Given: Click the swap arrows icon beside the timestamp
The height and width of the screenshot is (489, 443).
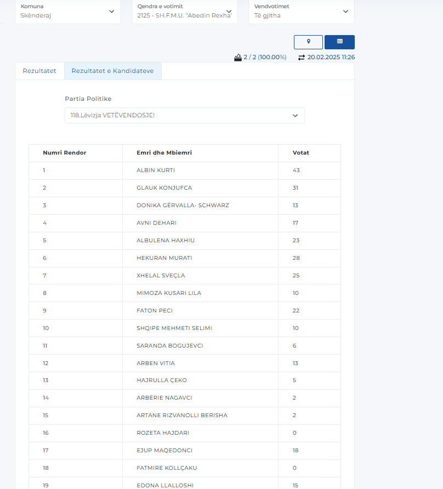Looking at the screenshot, I should coord(301,57).
